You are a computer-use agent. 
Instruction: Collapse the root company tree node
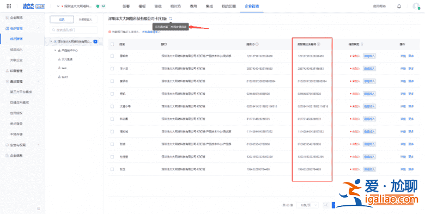[x=51, y=41]
